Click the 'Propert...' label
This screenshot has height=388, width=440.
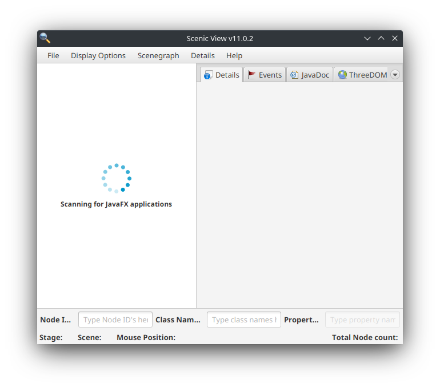click(x=301, y=320)
